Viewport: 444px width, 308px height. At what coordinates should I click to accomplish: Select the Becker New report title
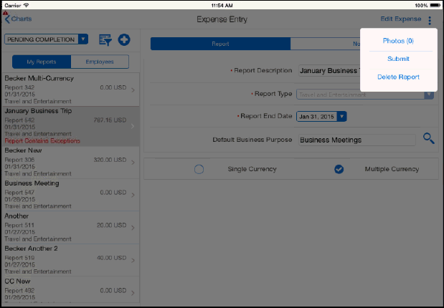(x=23, y=150)
